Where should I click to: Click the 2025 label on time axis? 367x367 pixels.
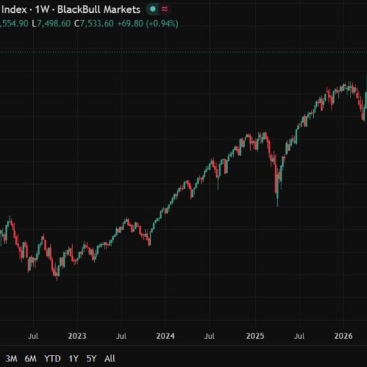255,336
